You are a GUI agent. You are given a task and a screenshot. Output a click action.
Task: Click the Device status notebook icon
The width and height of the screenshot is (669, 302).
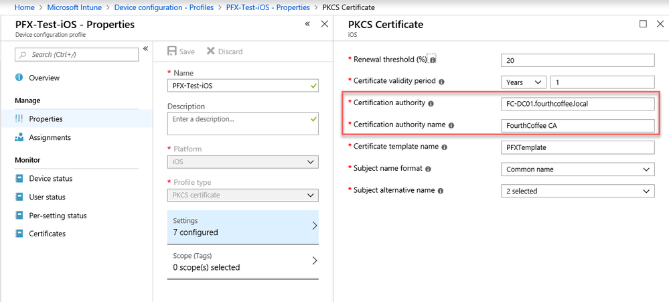point(19,178)
